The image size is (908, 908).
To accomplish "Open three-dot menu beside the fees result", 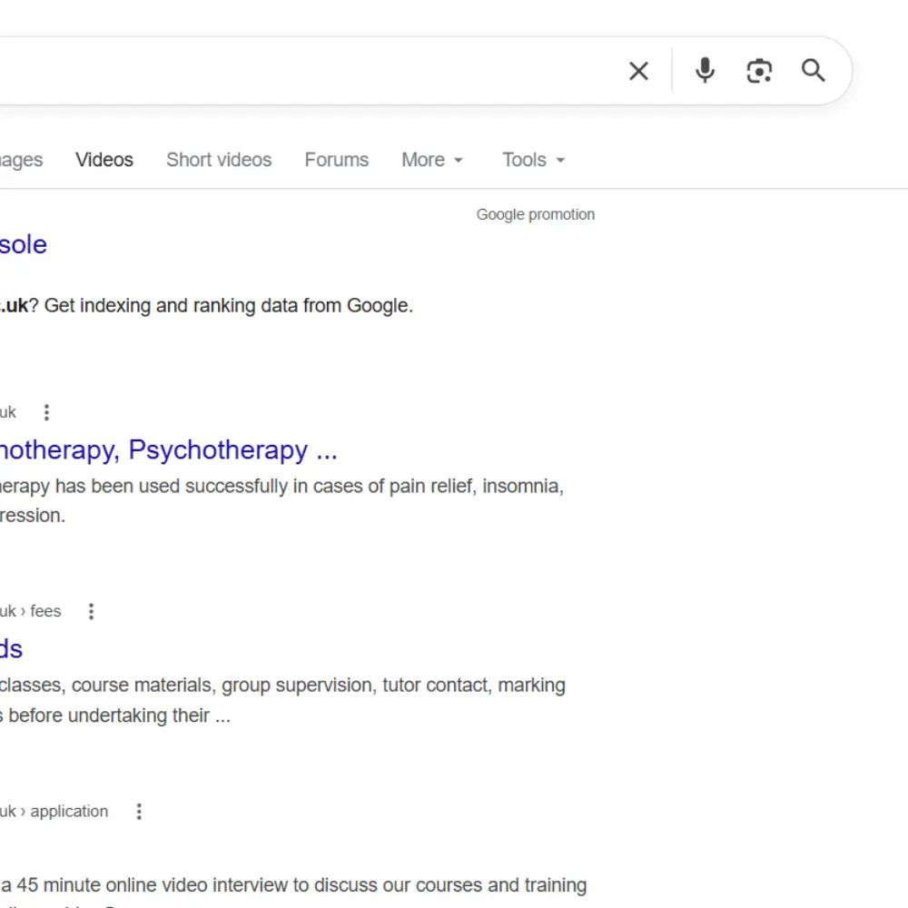I will click(91, 611).
